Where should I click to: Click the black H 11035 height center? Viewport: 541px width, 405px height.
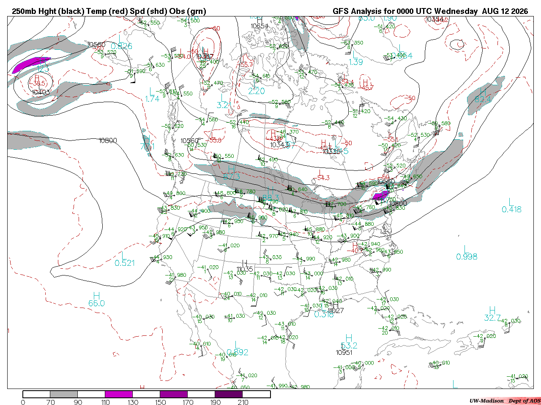point(245,266)
